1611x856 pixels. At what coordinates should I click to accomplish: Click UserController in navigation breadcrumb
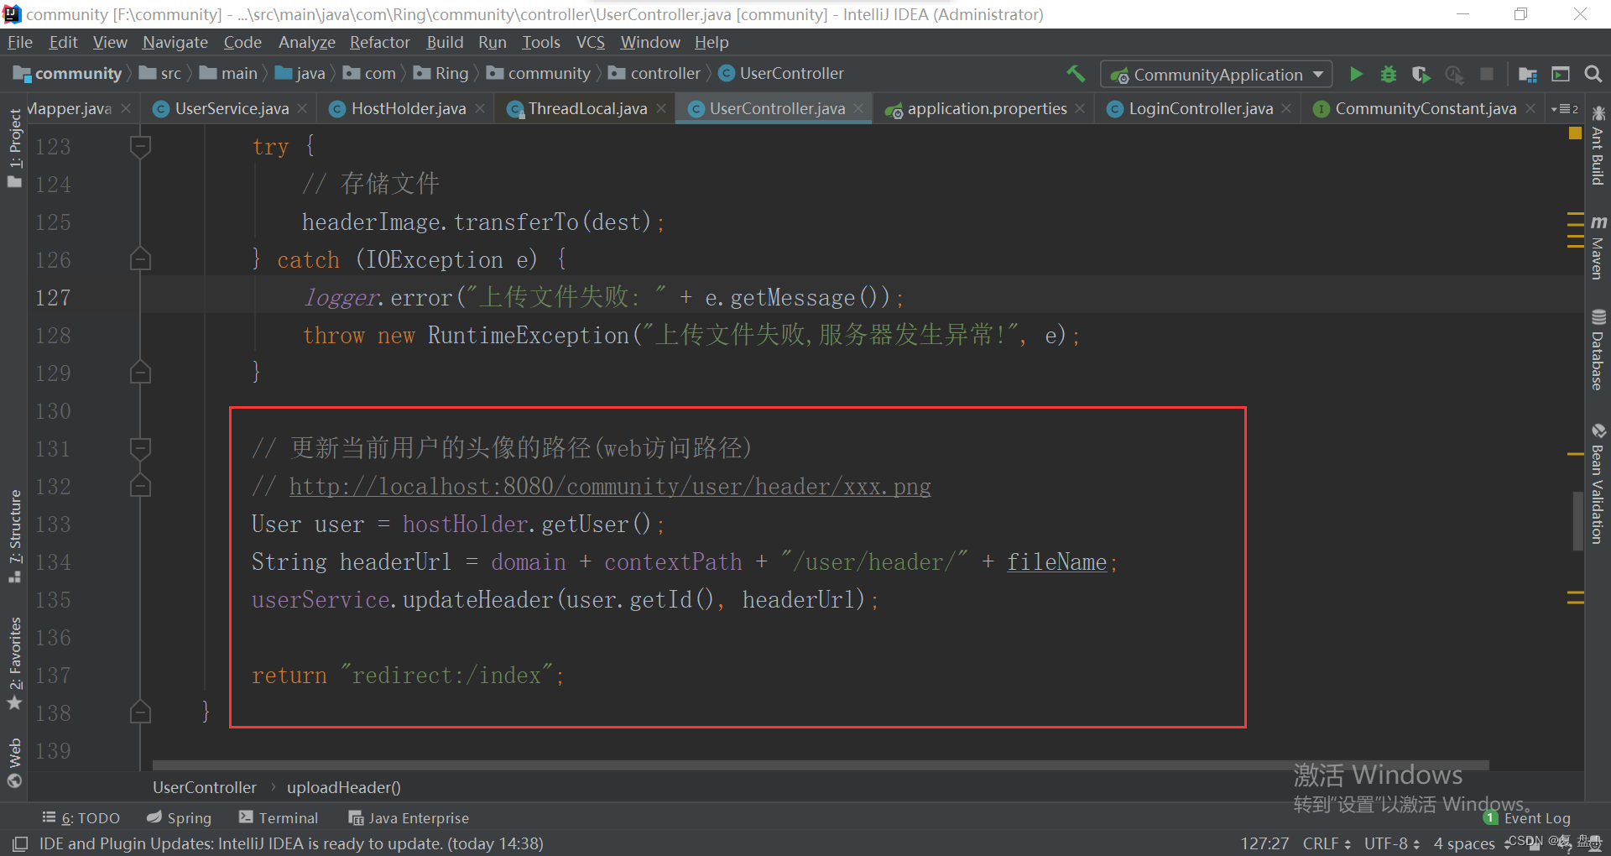click(x=781, y=74)
